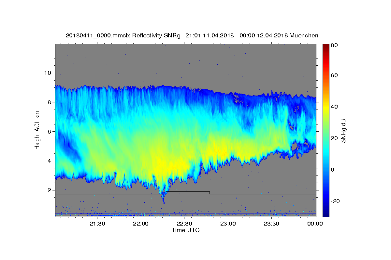Click the step in the black horizontal line

point(210,193)
